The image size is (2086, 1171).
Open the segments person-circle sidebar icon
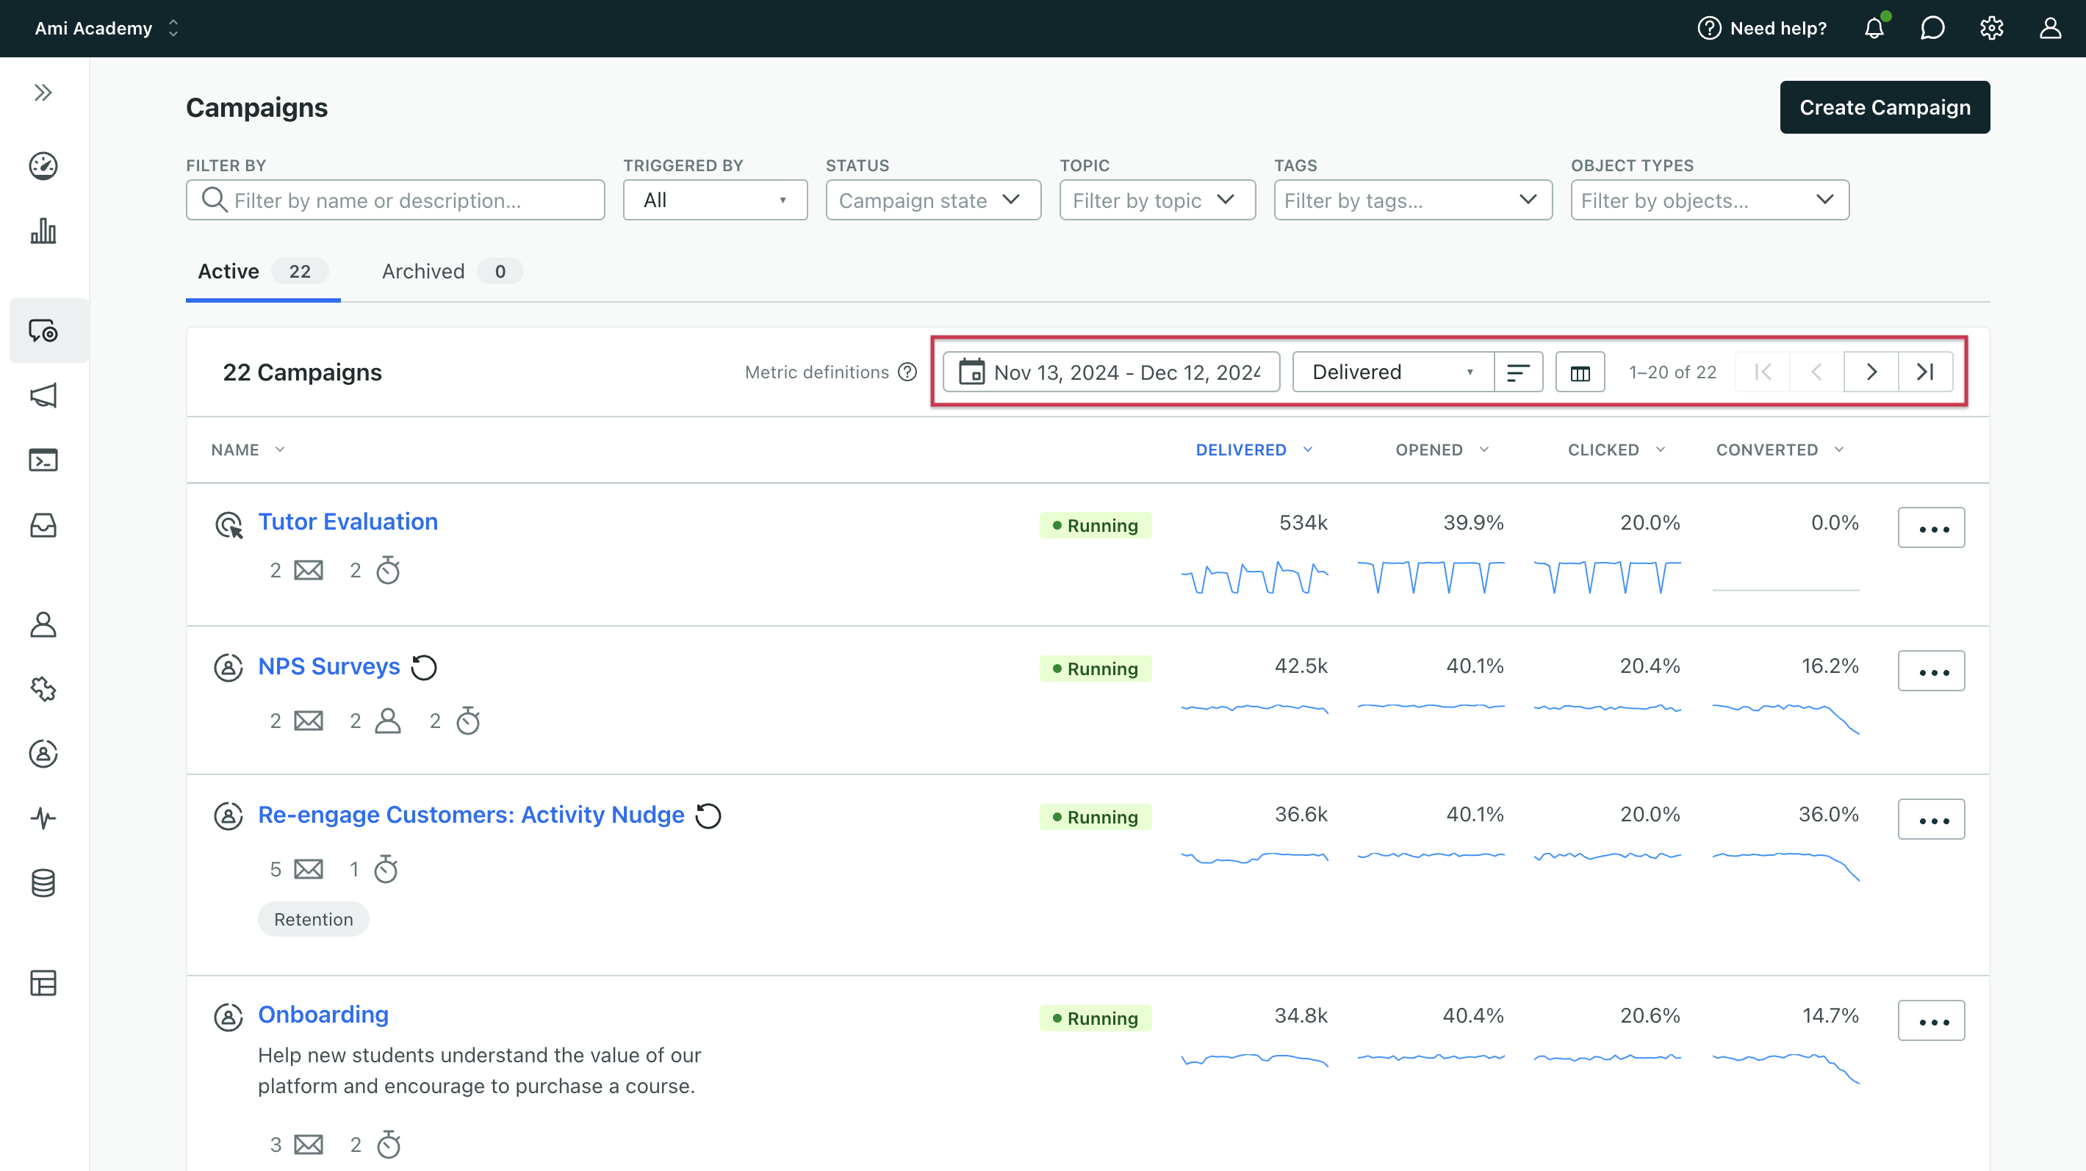[x=43, y=754]
